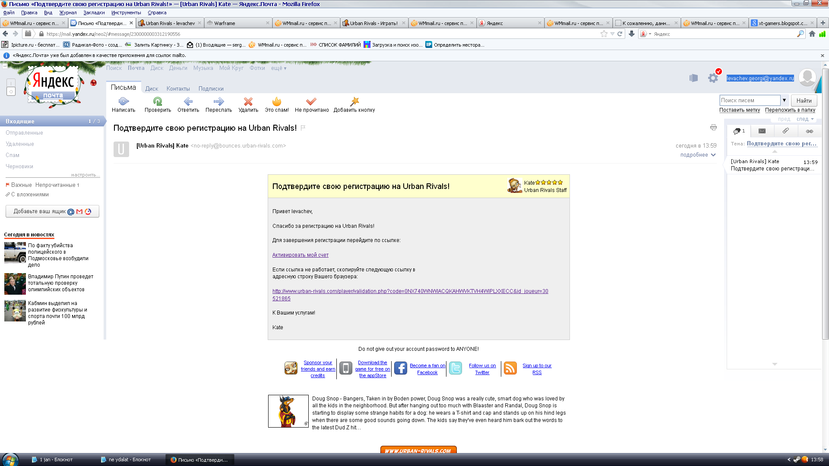Open the ещё services dropdown

pyautogui.click(x=278, y=68)
